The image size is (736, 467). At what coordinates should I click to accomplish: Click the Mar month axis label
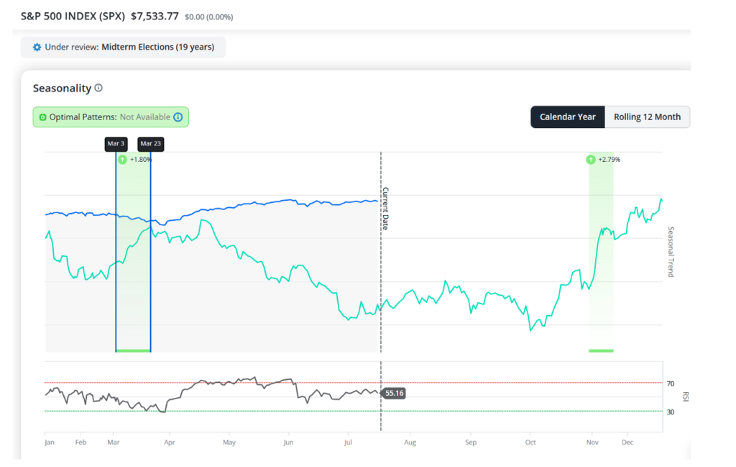pos(114,443)
